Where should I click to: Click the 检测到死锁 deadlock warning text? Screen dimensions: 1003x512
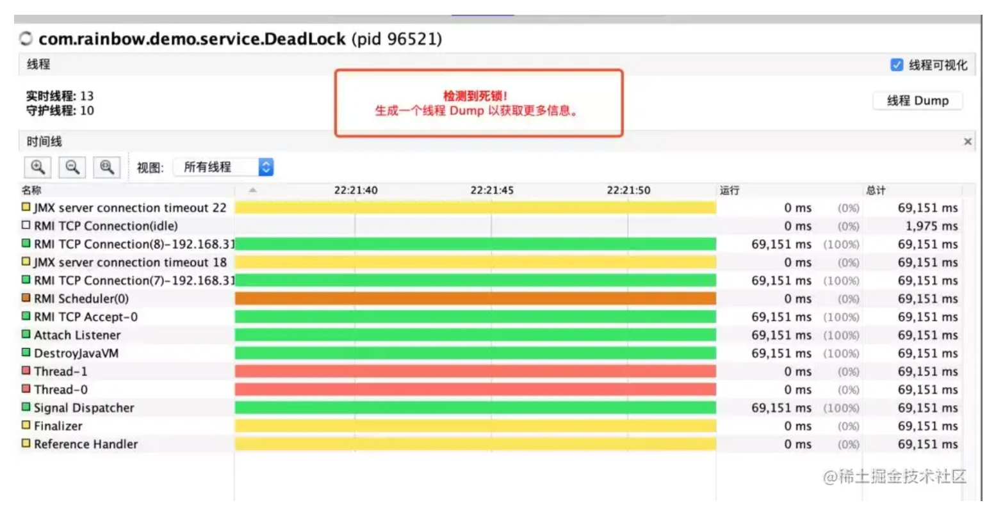coord(475,95)
